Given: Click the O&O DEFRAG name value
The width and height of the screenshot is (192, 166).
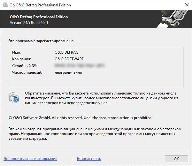Looking at the screenshot, I should click(x=66, y=52).
